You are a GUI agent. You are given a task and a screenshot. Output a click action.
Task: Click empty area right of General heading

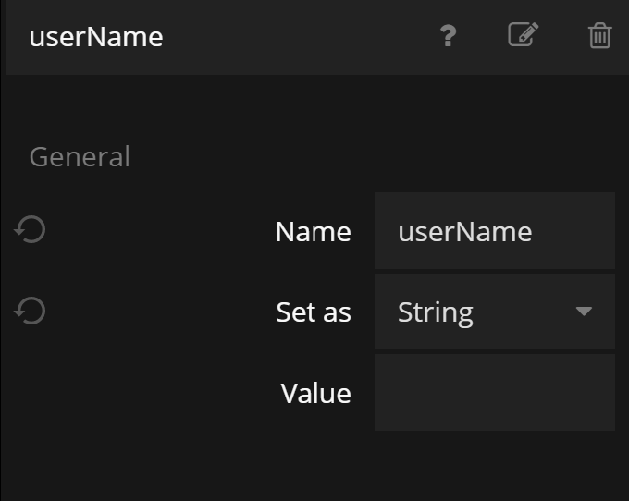(370, 157)
